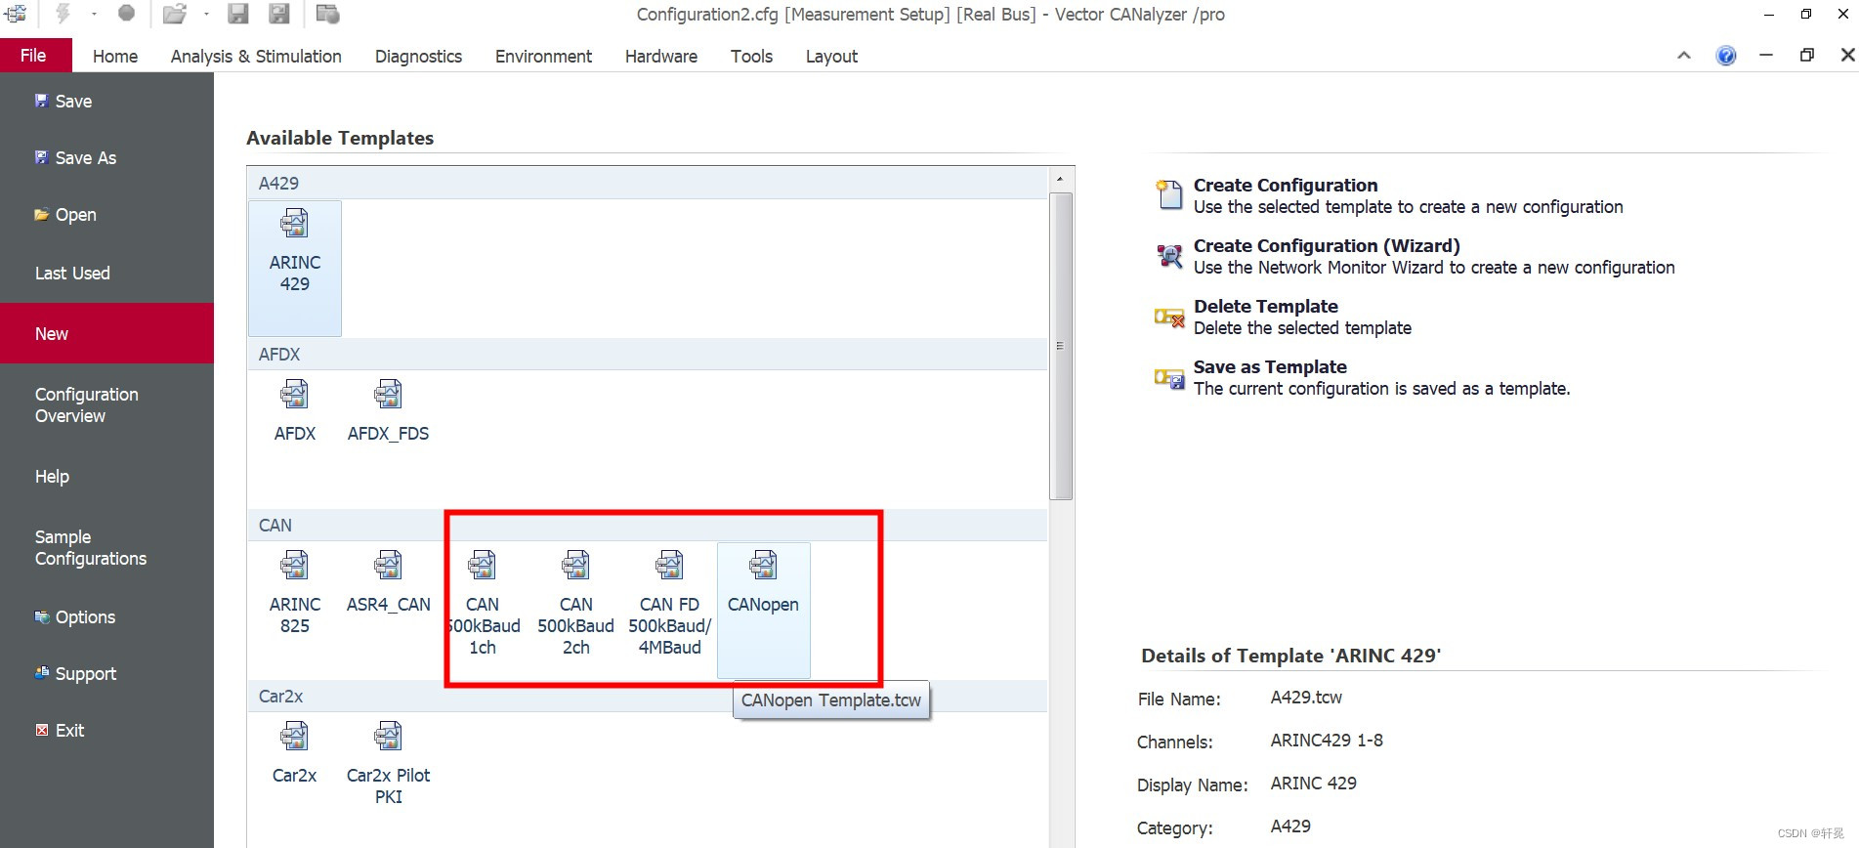This screenshot has width=1859, height=848.
Task: Click the blue help question mark icon
Action: click(x=1726, y=56)
